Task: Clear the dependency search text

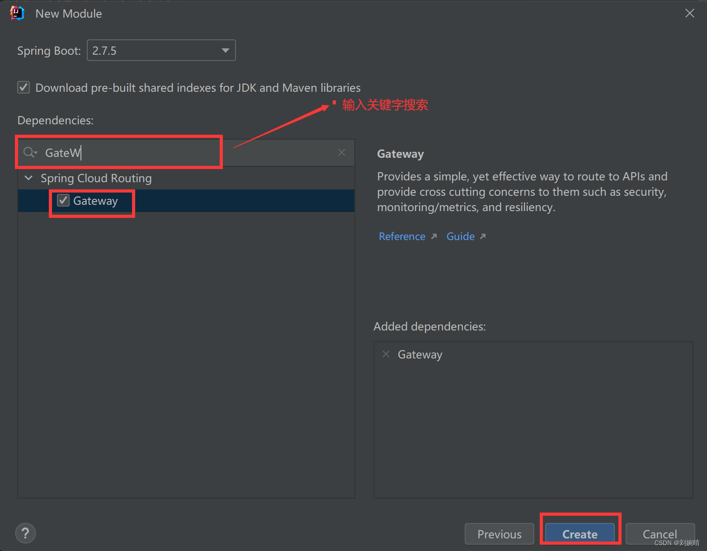Action: pyautogui.click(x=342, y=152)
